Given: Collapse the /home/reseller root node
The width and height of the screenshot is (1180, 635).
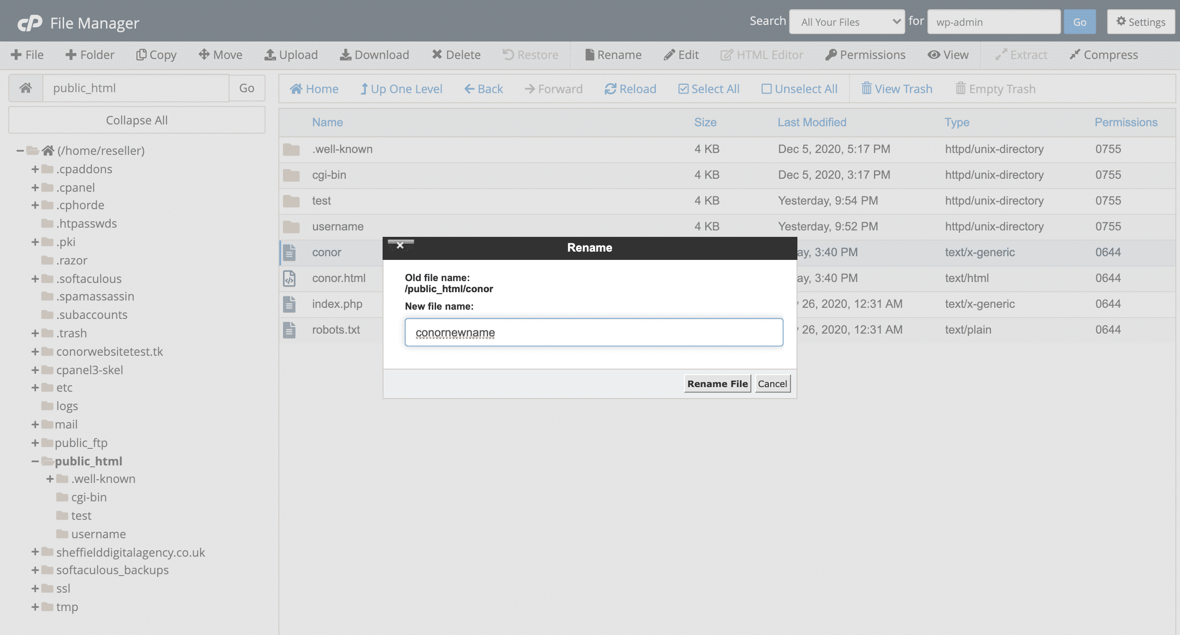Looking at the screenshot, I should tap(20, 151).
